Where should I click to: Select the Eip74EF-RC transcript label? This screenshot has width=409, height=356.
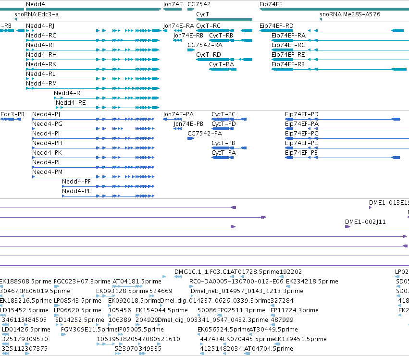click(x=288, y=45)
